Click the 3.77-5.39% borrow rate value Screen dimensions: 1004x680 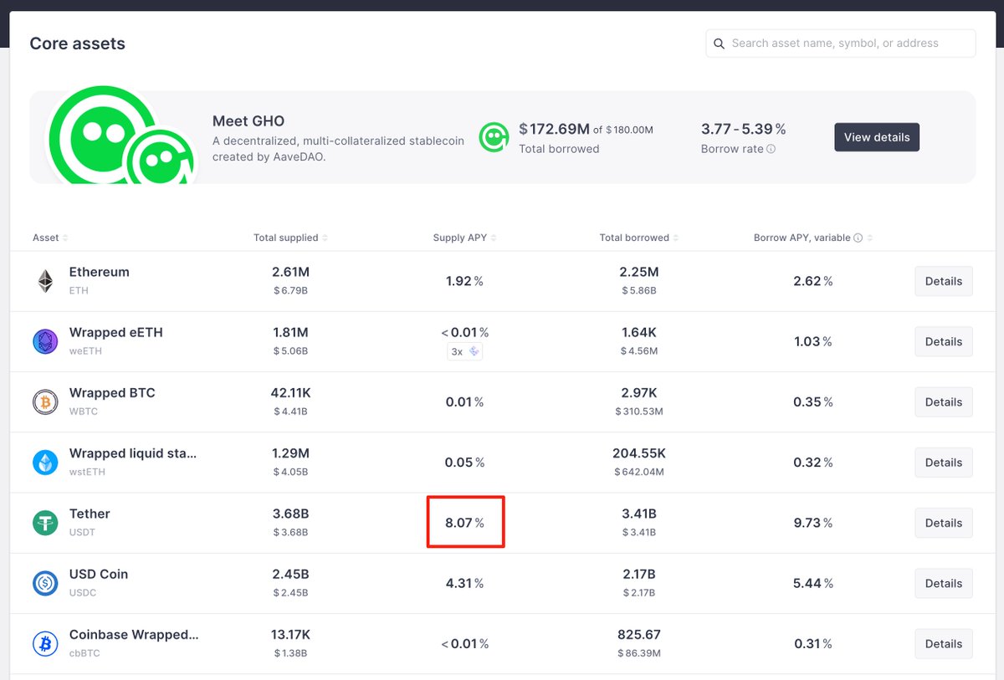click(x=743, y=129)
